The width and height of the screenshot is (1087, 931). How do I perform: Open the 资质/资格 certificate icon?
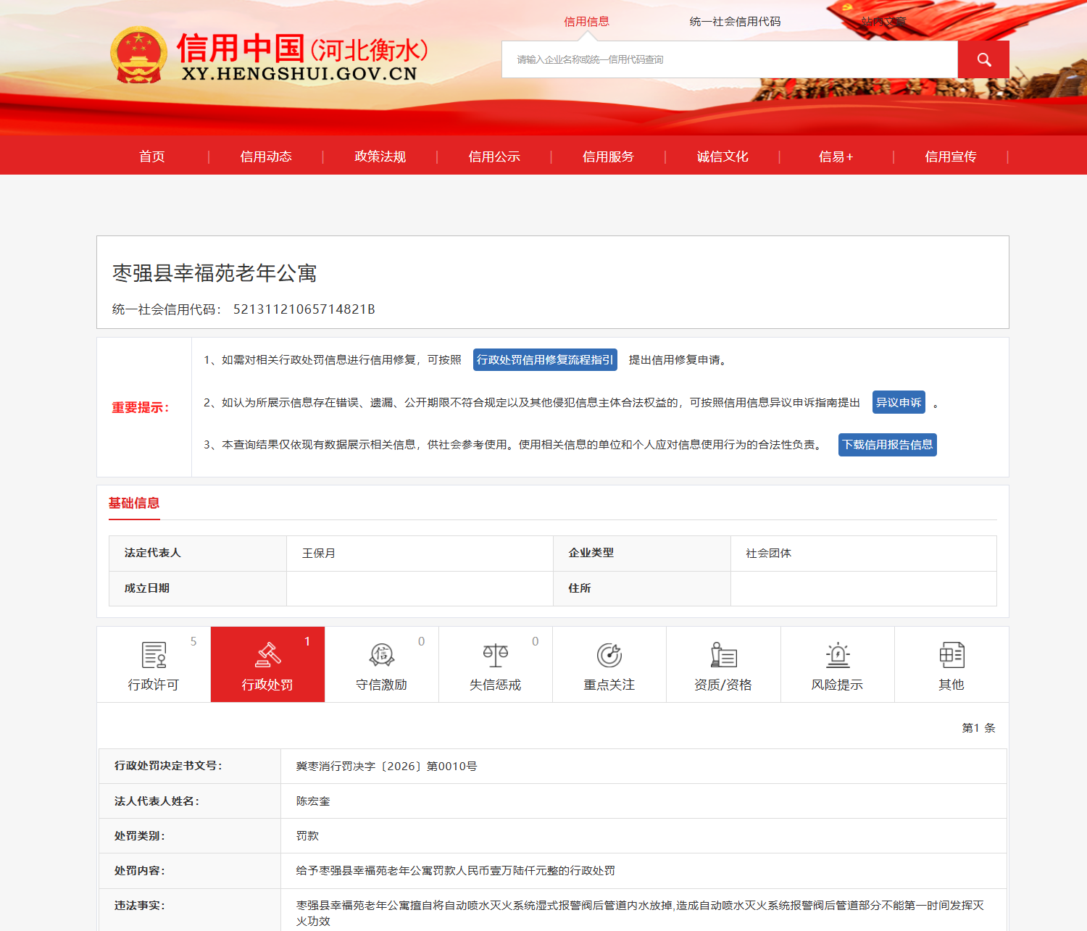pyautogui.click(x=723, y=655)
